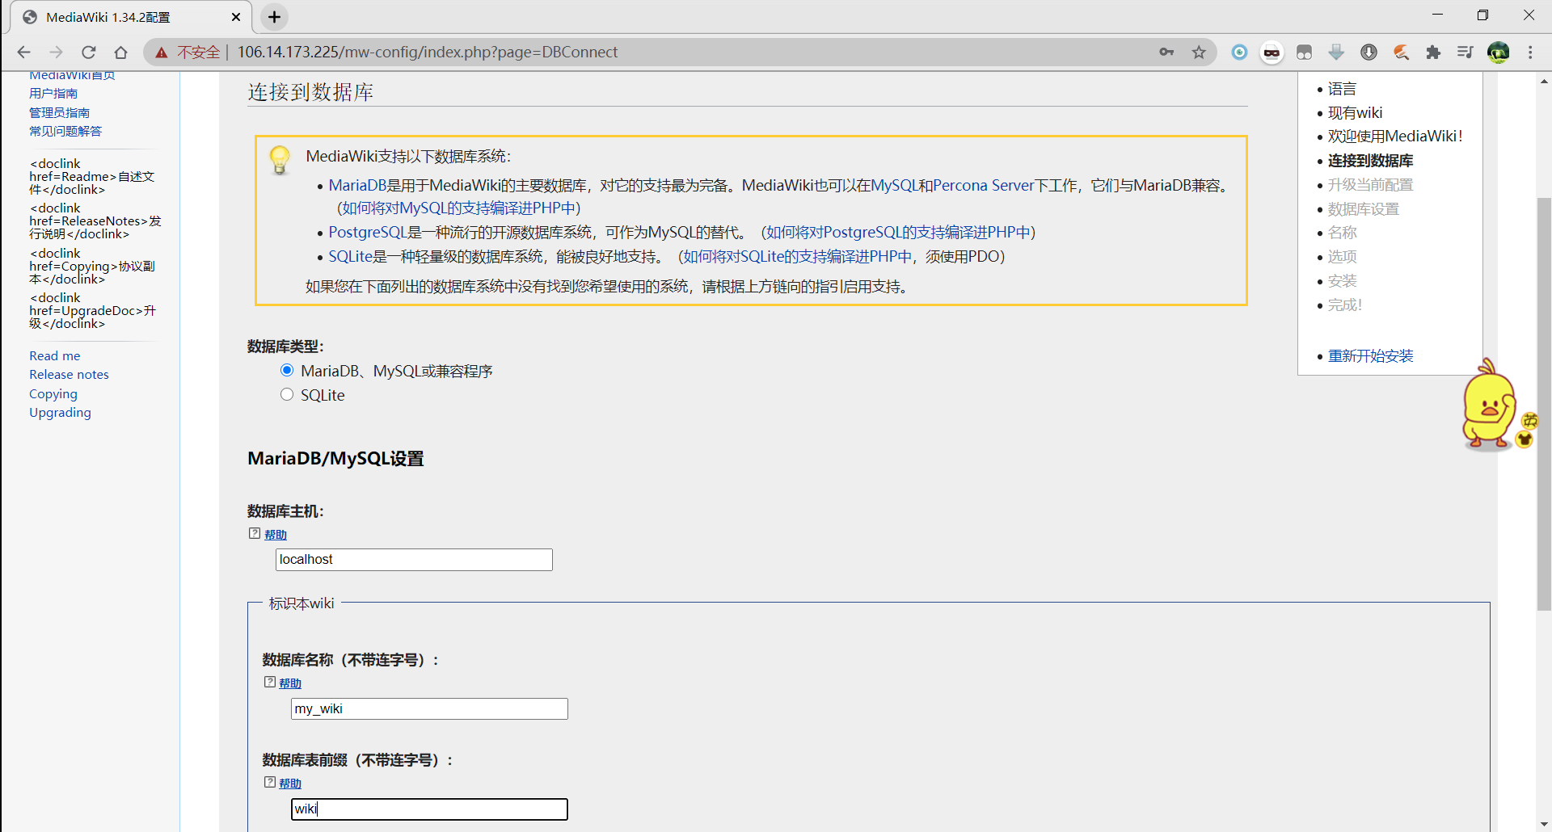Click help icon under 数据库表前缀

270,783
